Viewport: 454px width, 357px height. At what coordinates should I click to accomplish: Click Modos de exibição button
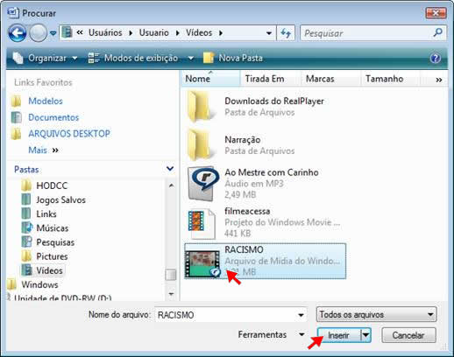pyautogui.click(x=133, y=58)
